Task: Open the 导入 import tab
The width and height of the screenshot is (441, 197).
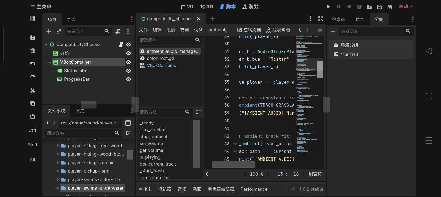Action: [x=71, y=19]
